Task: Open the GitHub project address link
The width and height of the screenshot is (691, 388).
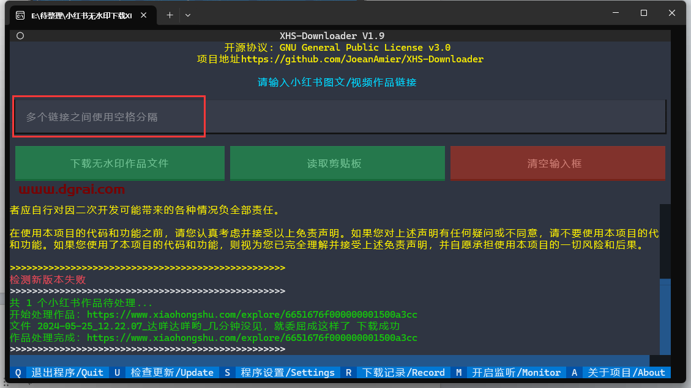Action: (362, 59)
